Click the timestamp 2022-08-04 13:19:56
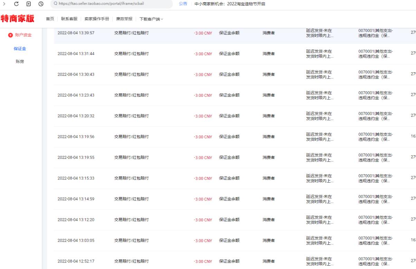The height and width of the screenshot is (269, 416). 76,137
